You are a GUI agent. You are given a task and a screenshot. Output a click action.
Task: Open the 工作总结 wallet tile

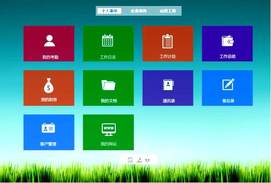coord(227,43)
